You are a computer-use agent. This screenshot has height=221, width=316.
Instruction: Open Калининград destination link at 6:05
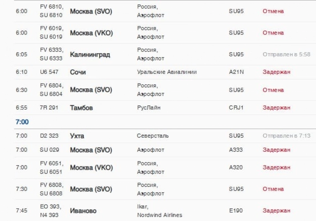pyautogui.click(x=90, y=54)
